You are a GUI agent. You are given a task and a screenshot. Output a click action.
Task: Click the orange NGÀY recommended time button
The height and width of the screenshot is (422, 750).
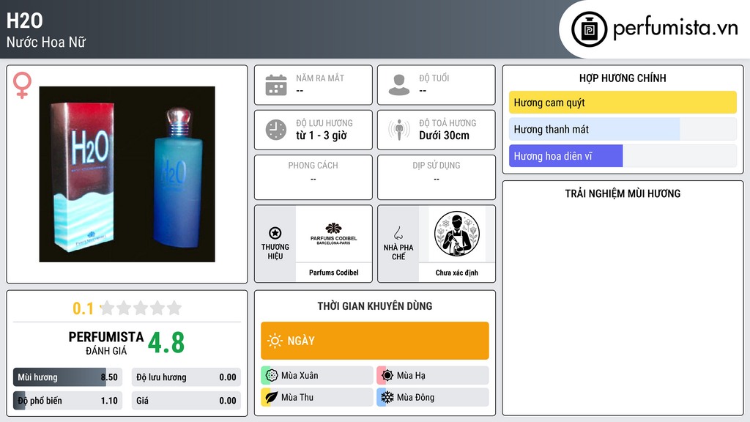pyautogui.click(x=375, y=341)
